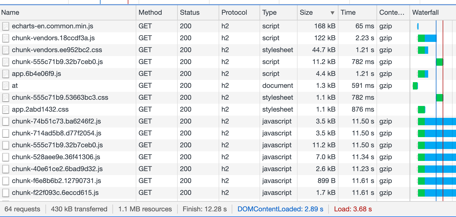The image size is (456, 217).
Task: Open the chunk-vendors.ee952bc2.css request
Action: point(57,50)
